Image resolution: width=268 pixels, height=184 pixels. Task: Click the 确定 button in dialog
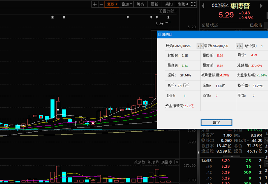[x=216, y=122]
